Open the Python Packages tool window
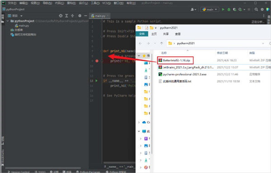The width and height of the screenshot is (271, 173). (x=88, y=172)
